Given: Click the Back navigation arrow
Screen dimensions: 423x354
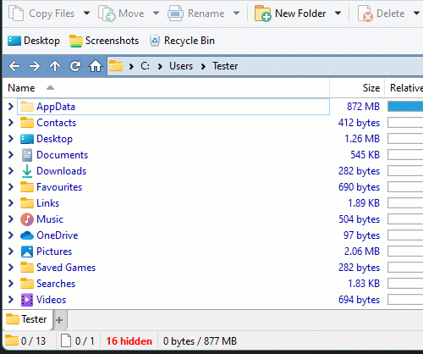Looking at the screenshot, I should 14,66.
